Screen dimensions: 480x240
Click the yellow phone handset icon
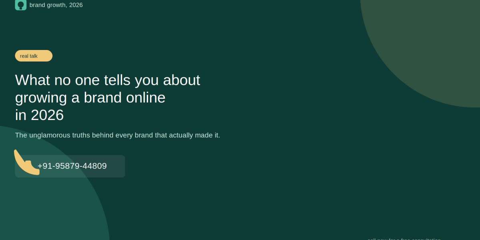tap(27, 162)
